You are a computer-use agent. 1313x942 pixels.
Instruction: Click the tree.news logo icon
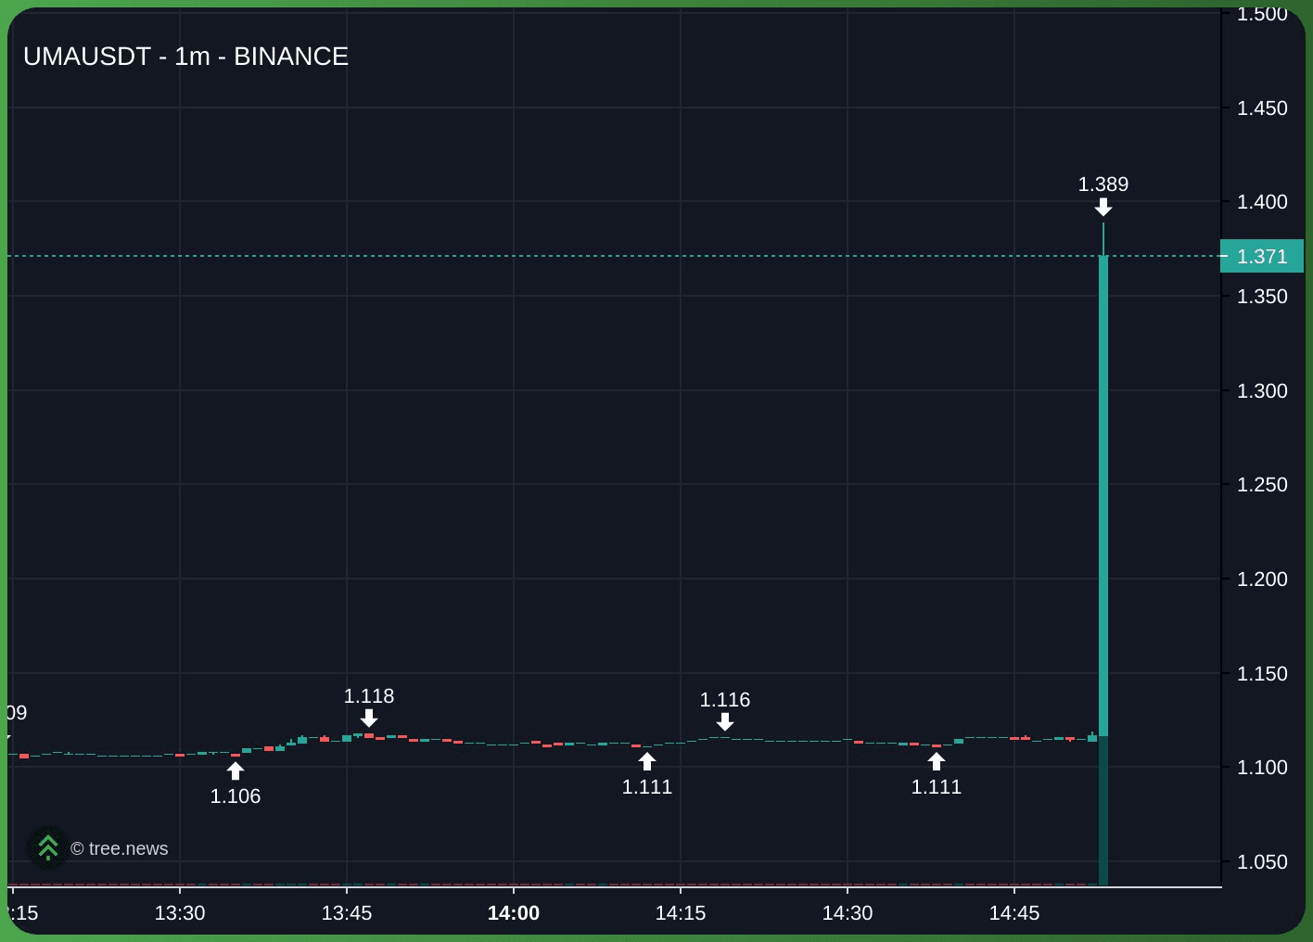[x=47, y=847]
